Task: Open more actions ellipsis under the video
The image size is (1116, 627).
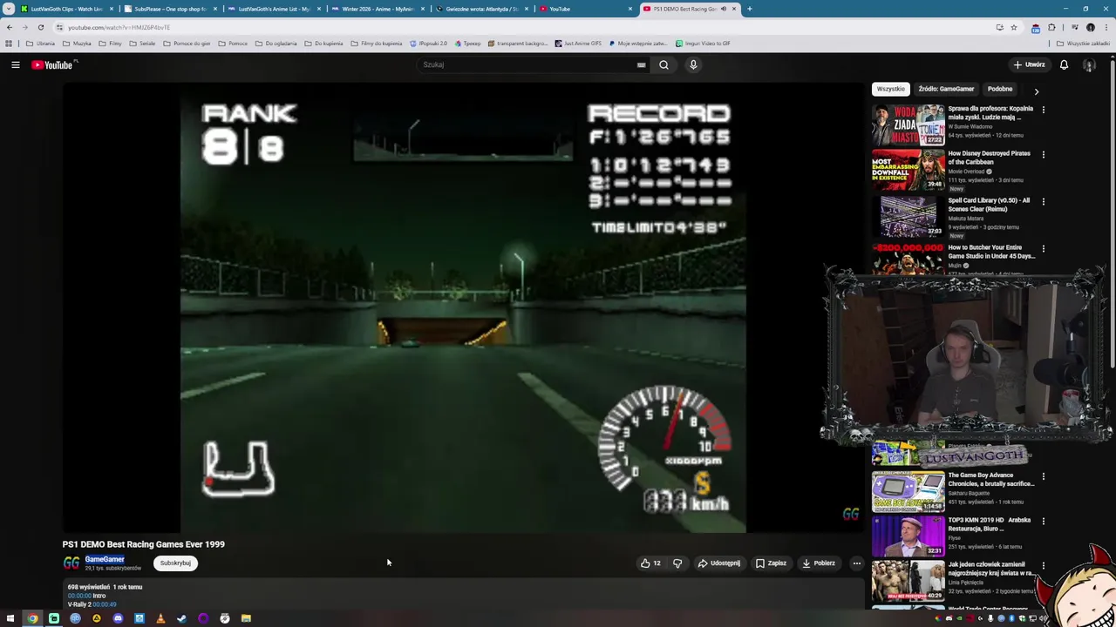Action: (856, 563)
